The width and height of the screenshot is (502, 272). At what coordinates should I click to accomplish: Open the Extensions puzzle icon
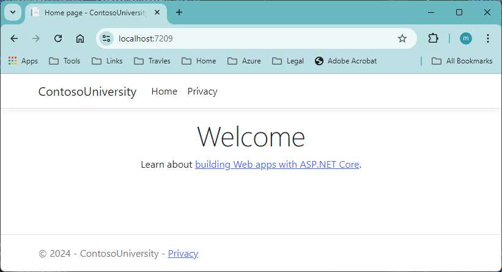(433, 38)
